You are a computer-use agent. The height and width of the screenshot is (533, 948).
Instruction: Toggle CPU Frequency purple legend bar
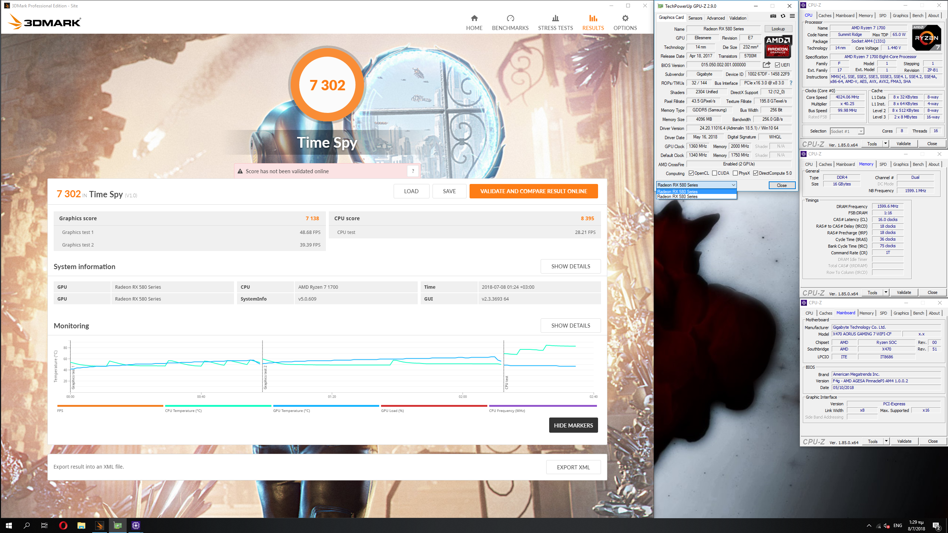coord(543,406)
